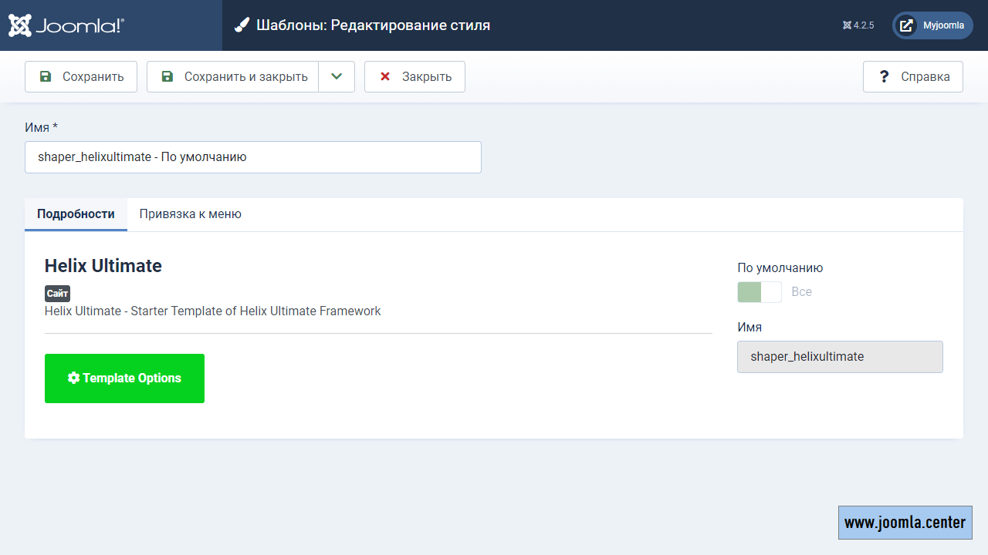Open the Привязка к меню tab
This screenshot has width=988, height=555.
coord(190,214)
